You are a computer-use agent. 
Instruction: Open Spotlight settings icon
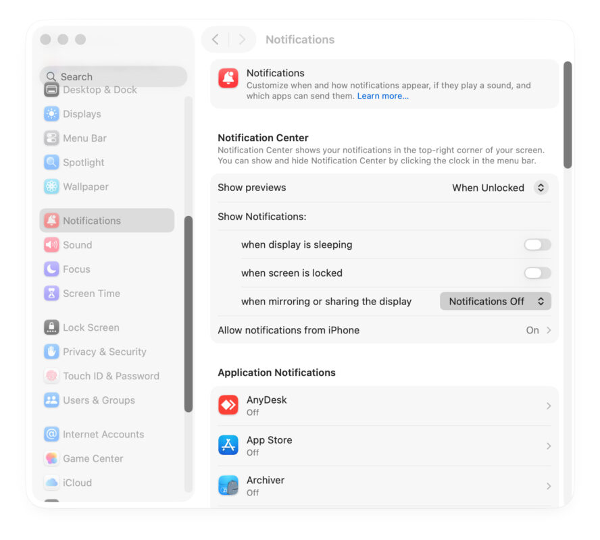click(51, 163)
